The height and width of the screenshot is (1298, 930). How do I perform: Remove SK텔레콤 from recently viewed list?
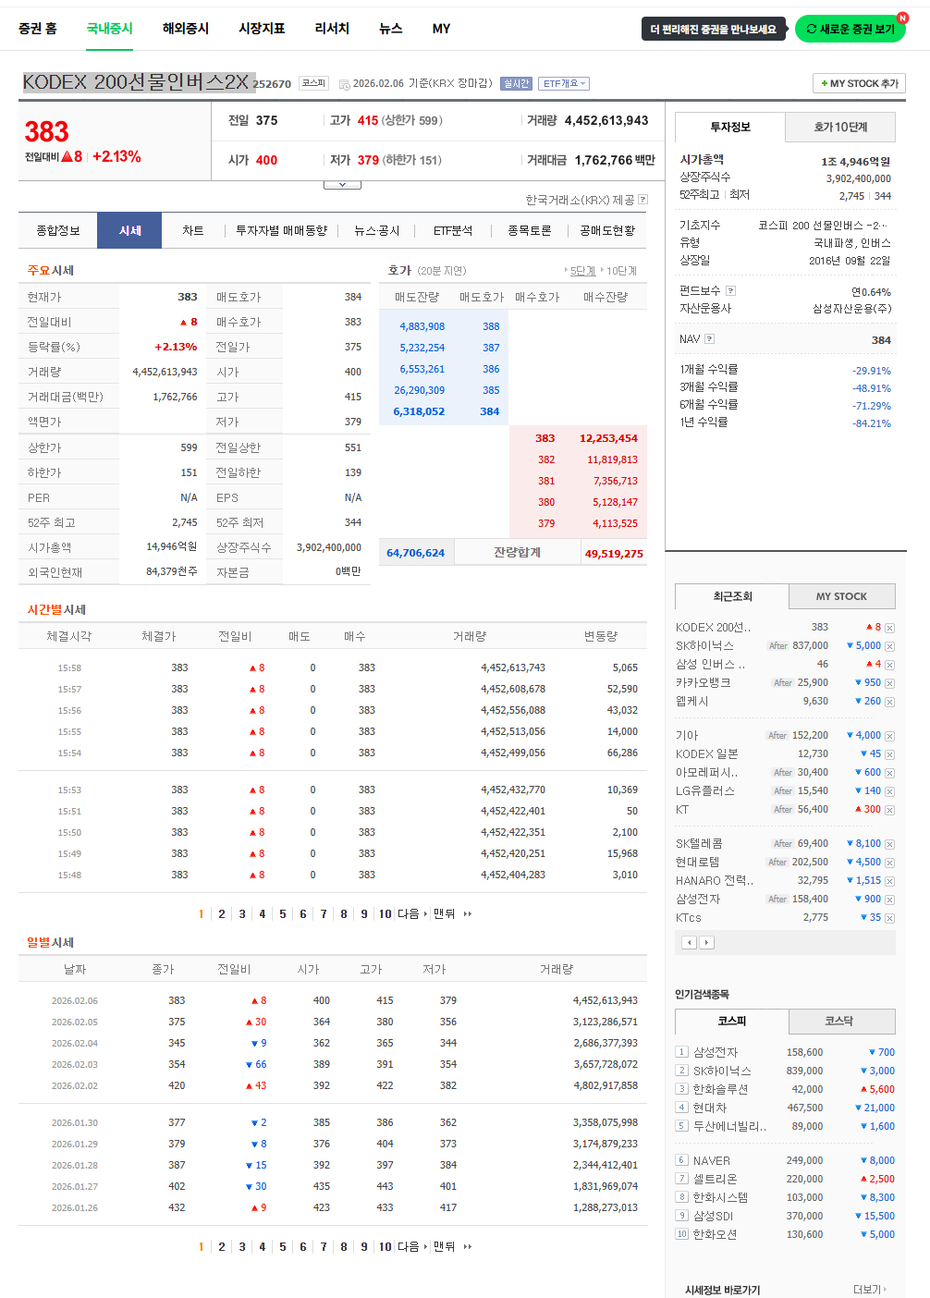point(889,844)
